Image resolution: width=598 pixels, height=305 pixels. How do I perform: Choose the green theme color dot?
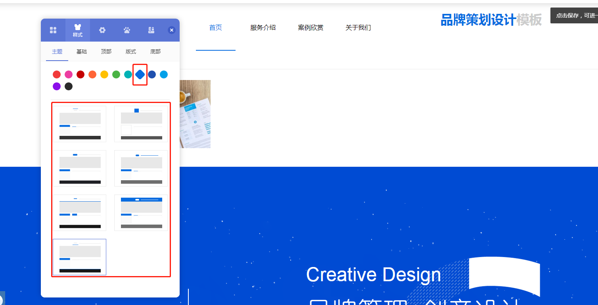116,74
